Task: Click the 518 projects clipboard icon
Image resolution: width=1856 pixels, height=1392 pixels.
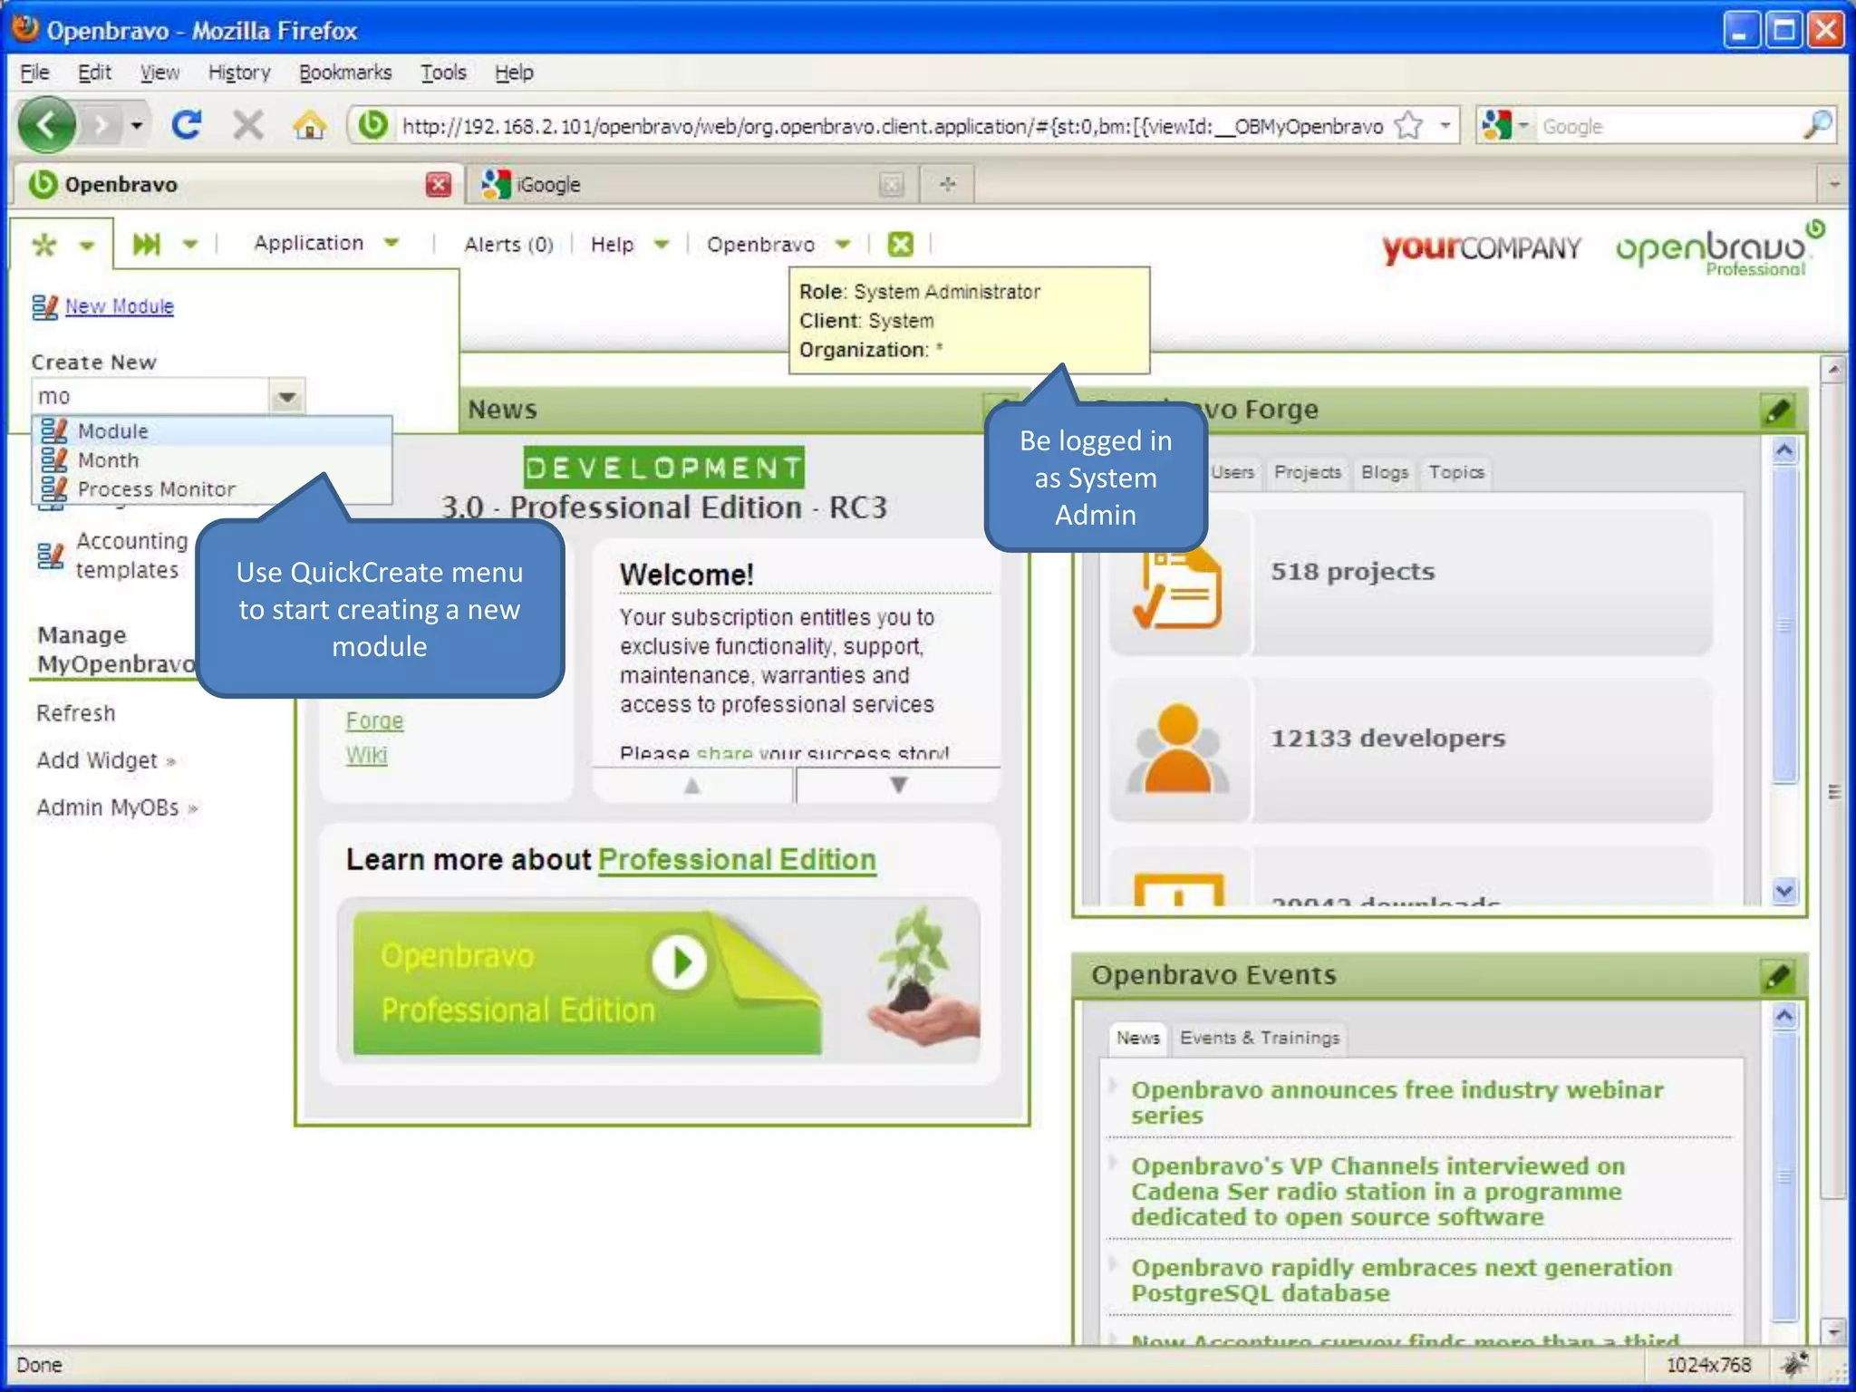Action: [1178, 587]
